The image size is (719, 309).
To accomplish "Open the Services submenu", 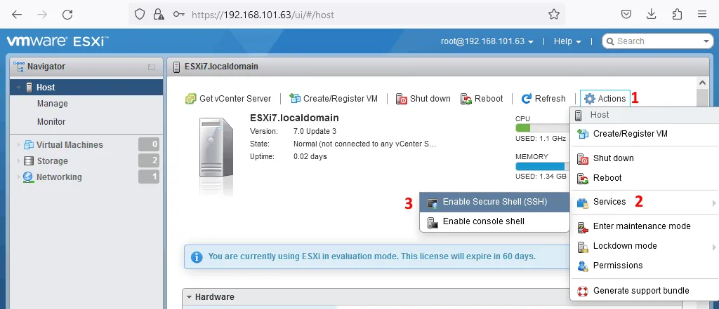I will pyautogui.click(x=609, y=202).
